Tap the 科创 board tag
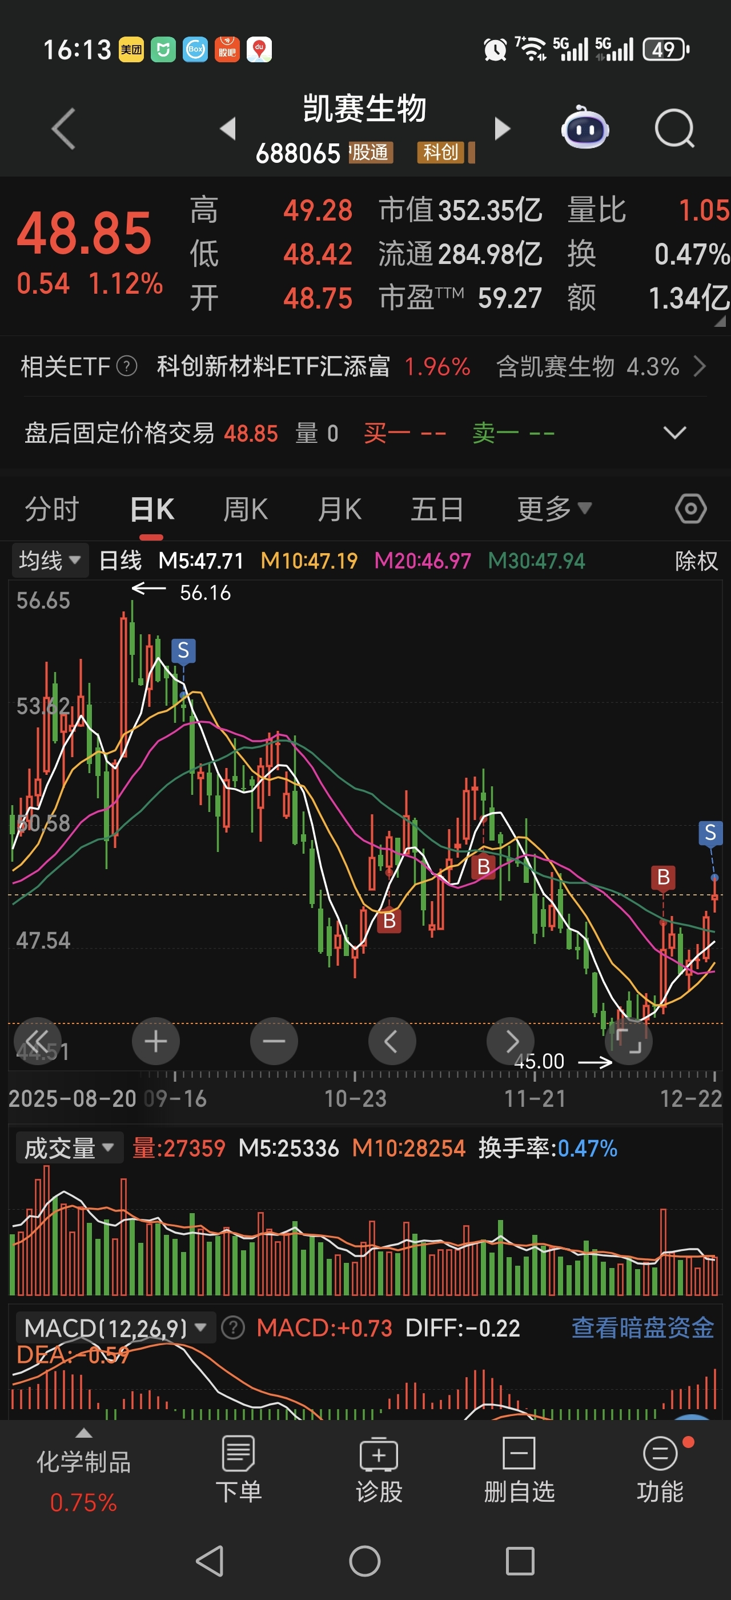 pyautogui.click(x=440, y=152)
